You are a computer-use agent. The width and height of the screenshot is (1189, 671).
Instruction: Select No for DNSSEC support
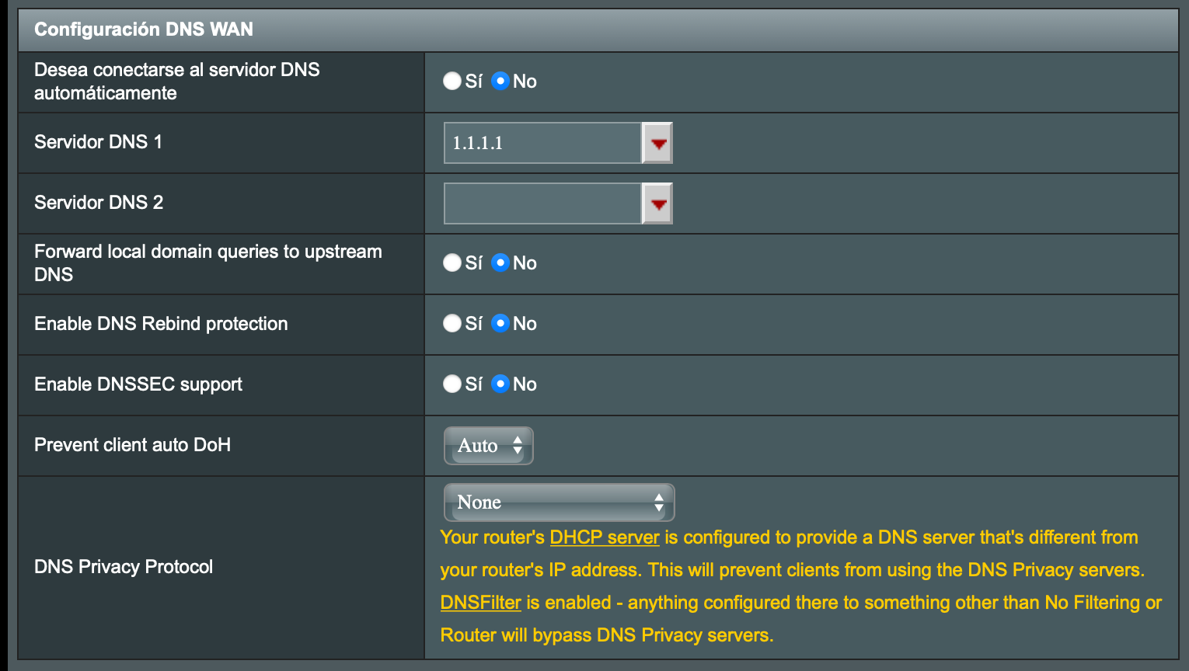[500, 384]
